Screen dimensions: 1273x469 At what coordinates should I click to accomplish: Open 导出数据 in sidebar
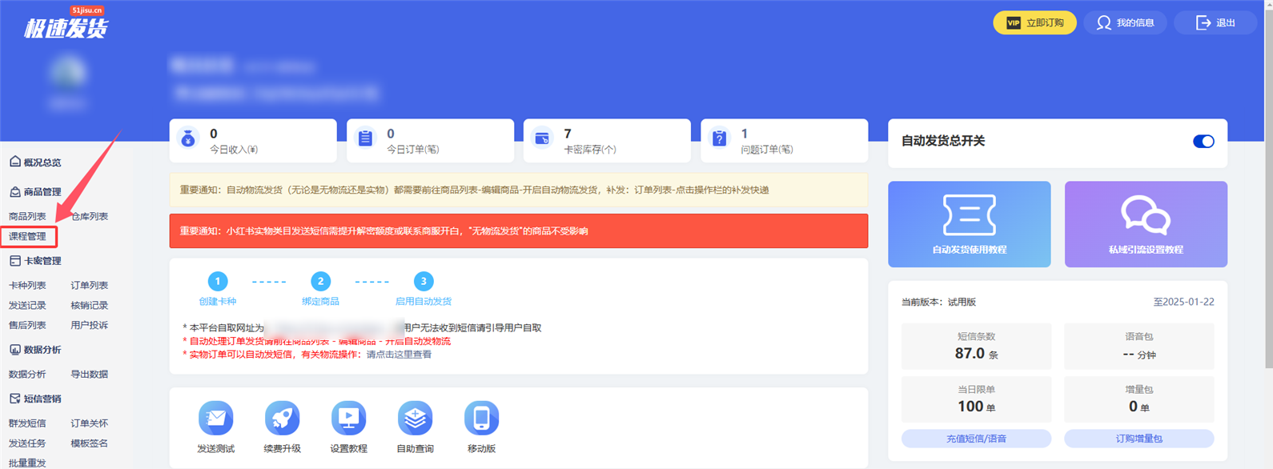point(90,374)
